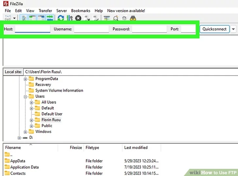Select System Volume Information folder
Viewport: 238px width, 176px height.
pos(59,90)
